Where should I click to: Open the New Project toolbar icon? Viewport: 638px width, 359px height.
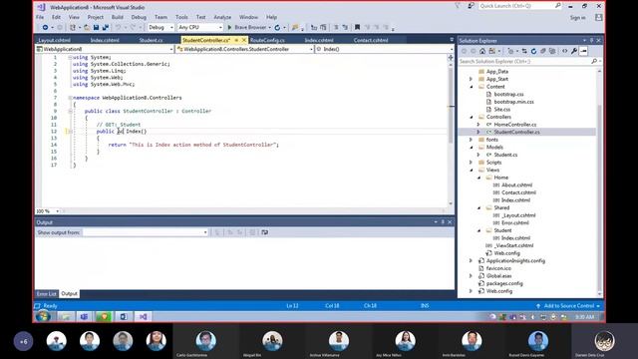(73, 27)
